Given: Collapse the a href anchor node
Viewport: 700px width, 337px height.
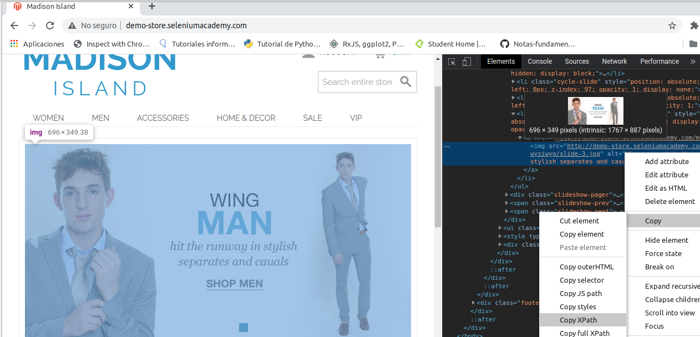Looking at the screenshot, I should (x=520, y=137).
